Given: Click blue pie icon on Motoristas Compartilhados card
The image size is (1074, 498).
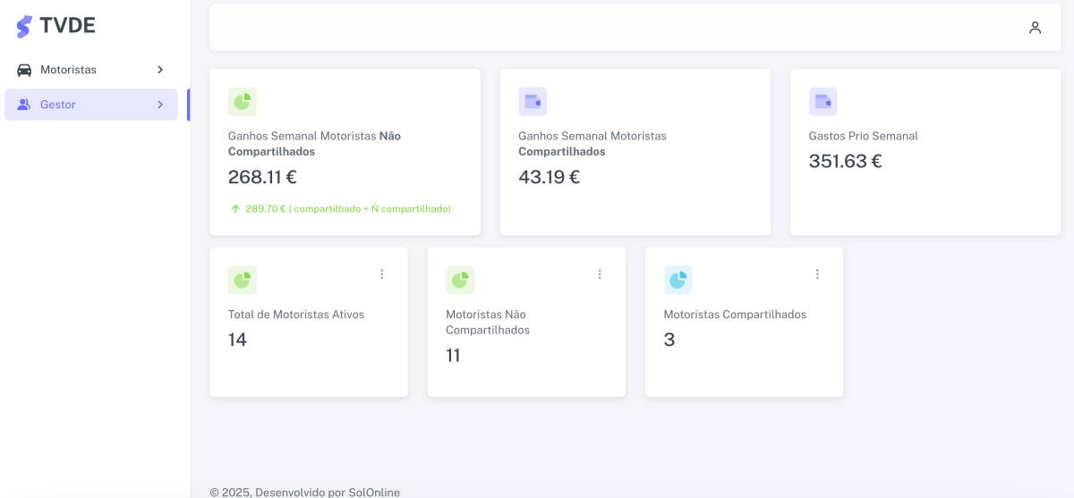Looking at the screenshot, I should (678, 280).
